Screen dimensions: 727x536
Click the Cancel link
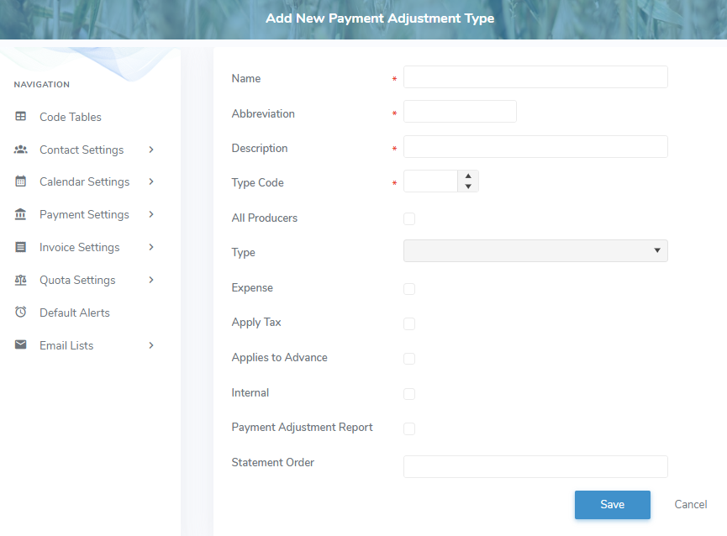pos(690,504)
